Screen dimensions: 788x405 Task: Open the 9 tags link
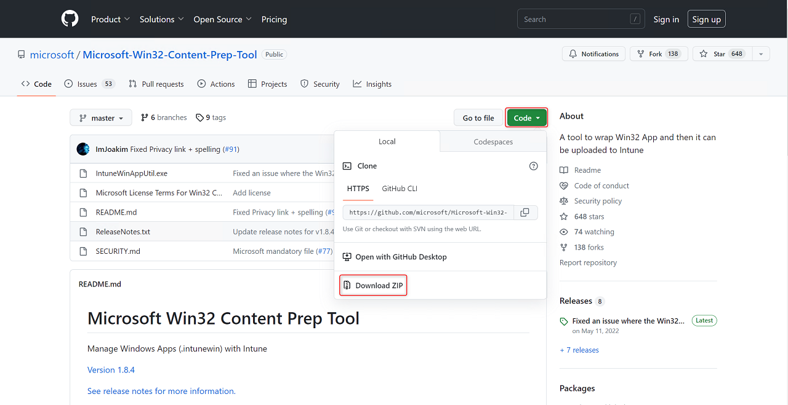click(211, 117)
